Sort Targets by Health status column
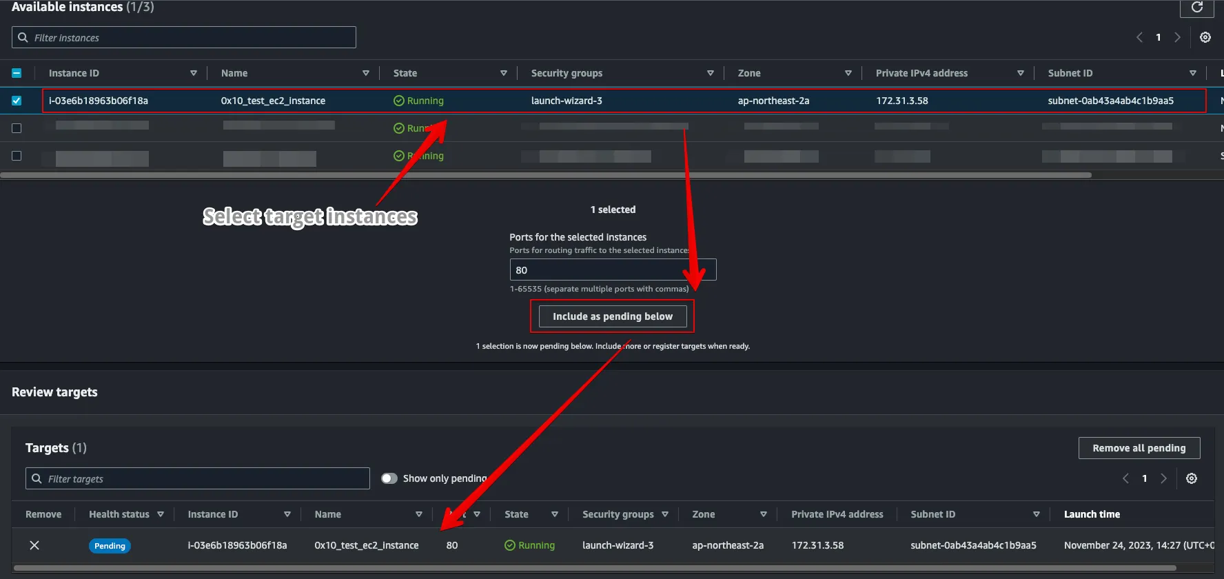This screenshot has height=579, width=1224. 161,514
